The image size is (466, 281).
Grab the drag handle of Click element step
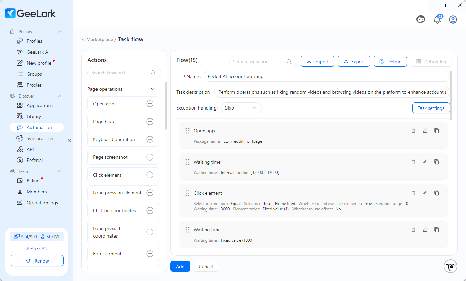(187, 193)
